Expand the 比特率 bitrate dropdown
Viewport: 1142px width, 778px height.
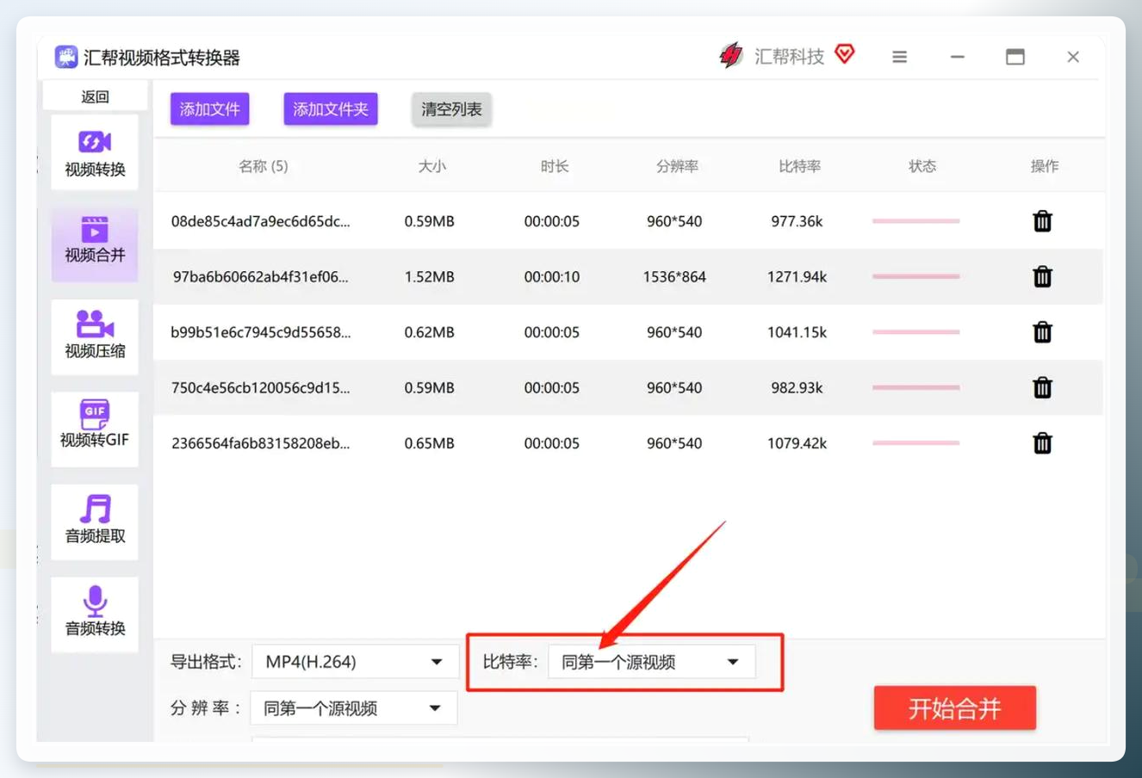pos(651,662)
